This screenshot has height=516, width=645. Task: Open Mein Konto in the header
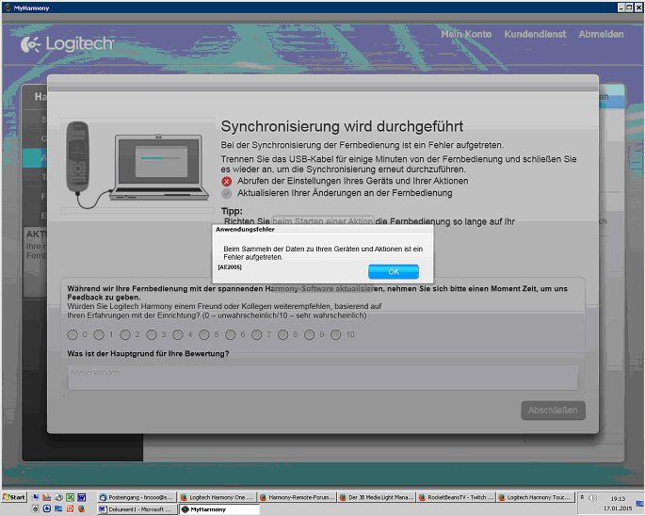click(465, 34)
